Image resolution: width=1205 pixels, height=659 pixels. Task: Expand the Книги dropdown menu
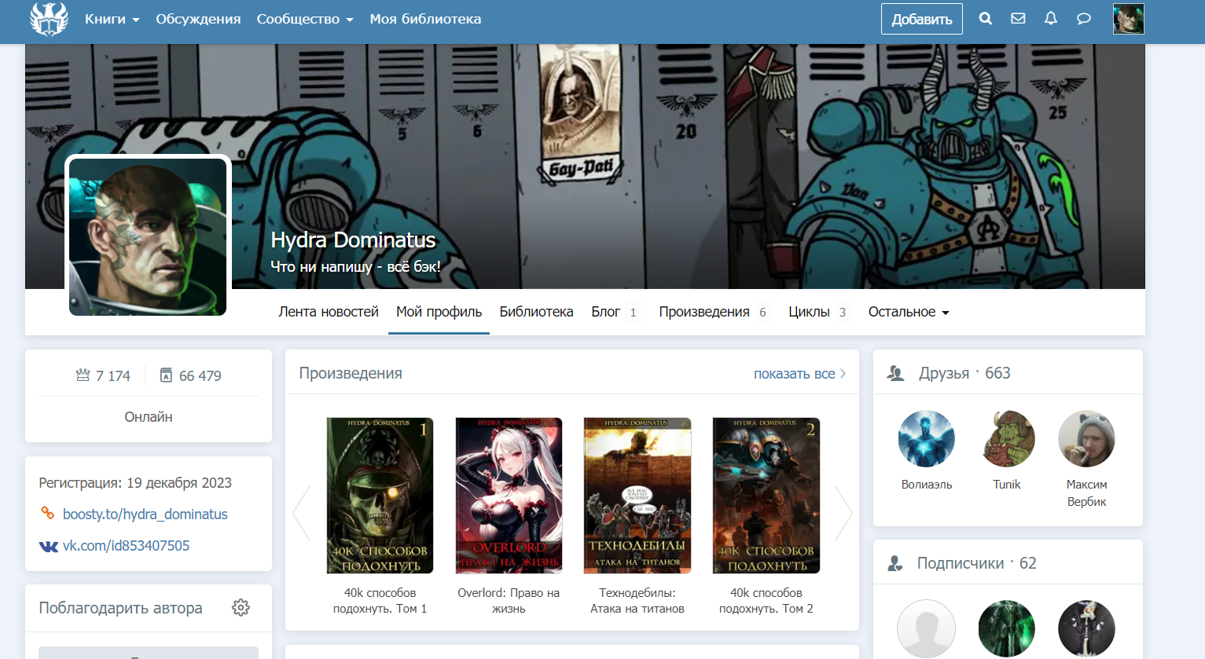tap(112, 19)
